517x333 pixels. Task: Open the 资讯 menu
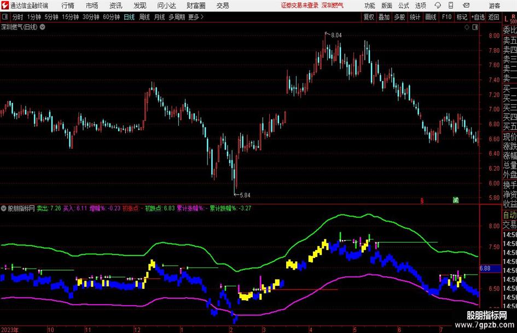click(116, 5)
